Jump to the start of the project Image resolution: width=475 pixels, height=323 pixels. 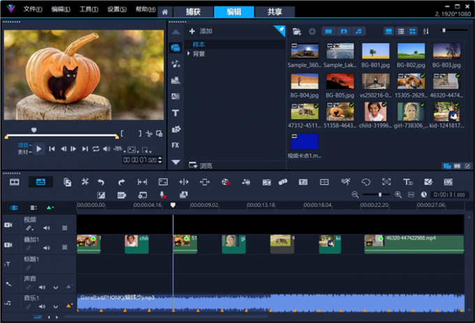pyautogui.click(x=52, y=149)
